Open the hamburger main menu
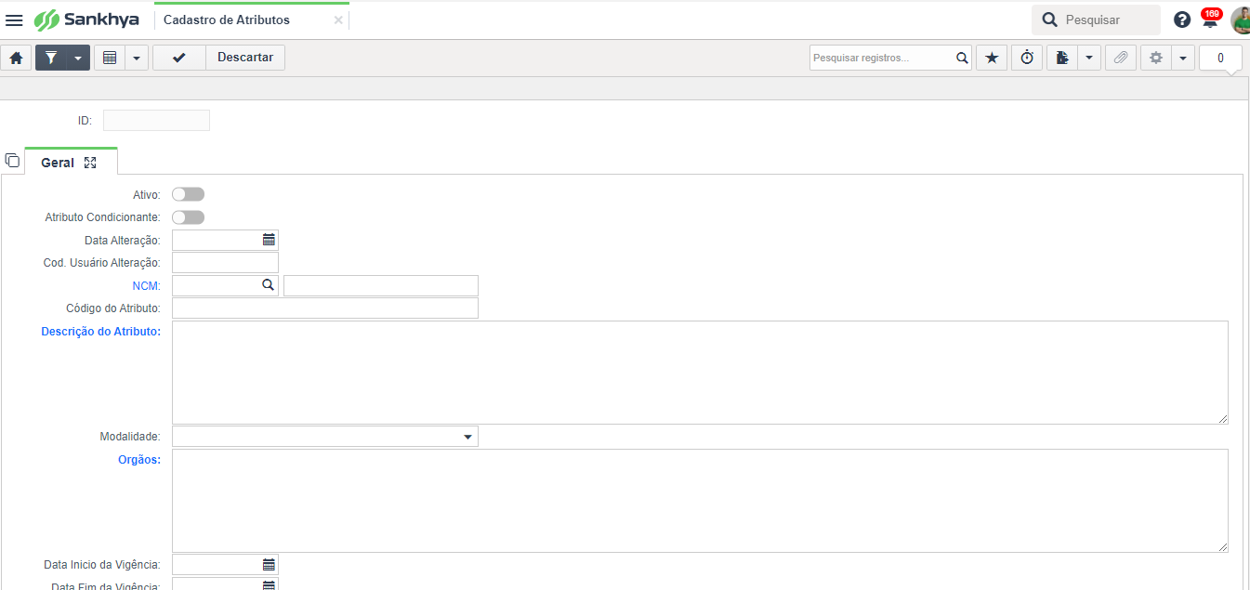This screenshot has width=1250, height=590. [x=14, y=20]
